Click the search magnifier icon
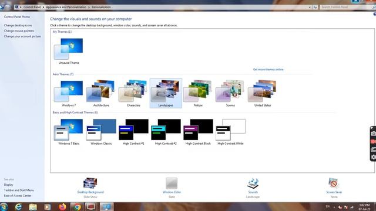 point(374,7)
